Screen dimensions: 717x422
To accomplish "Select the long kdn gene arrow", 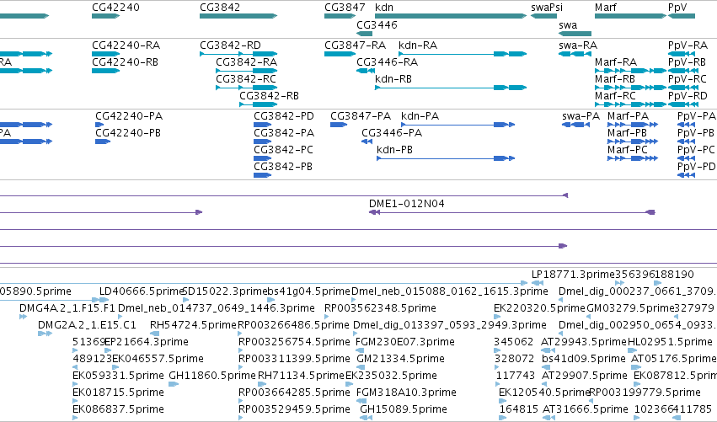I will point(451,16).
